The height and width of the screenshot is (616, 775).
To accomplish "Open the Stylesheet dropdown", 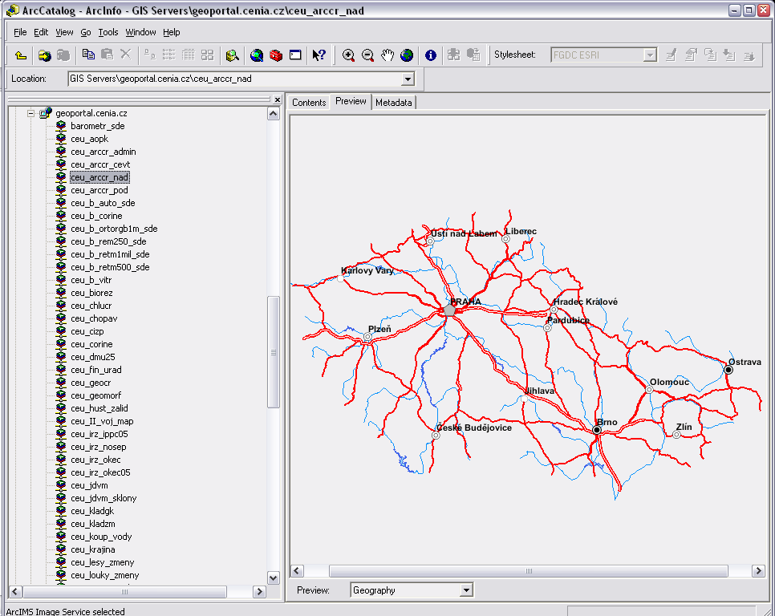I will click(x=651, y=55).
